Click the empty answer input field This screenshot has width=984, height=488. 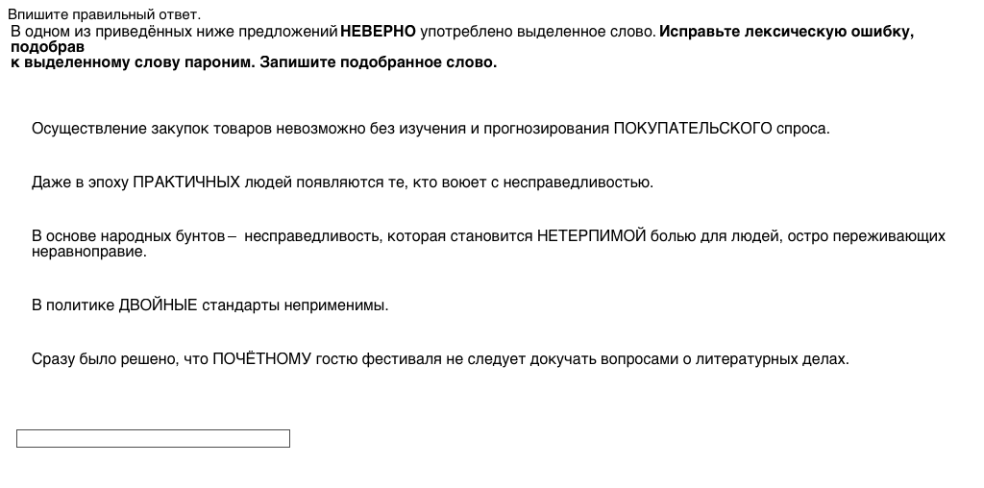(153, 439)
